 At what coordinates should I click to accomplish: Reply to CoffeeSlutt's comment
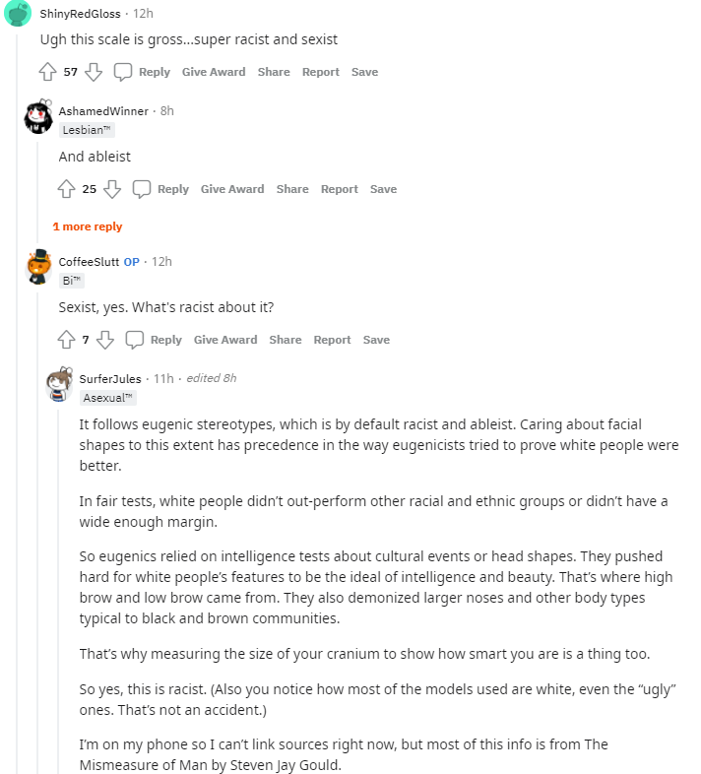tap(165, 340)
